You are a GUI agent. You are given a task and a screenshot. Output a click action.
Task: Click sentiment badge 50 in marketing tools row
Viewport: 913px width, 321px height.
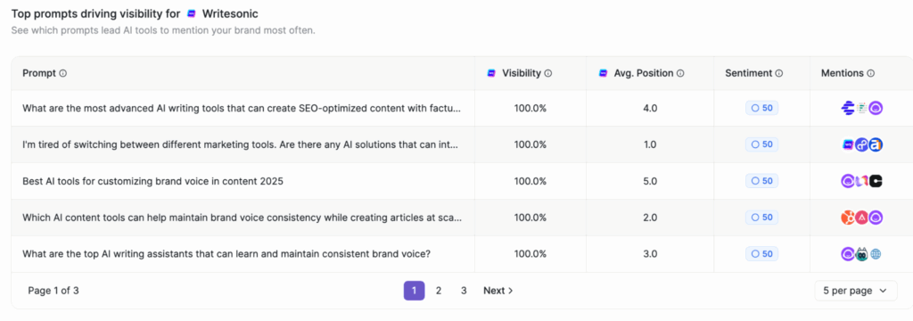761,144
